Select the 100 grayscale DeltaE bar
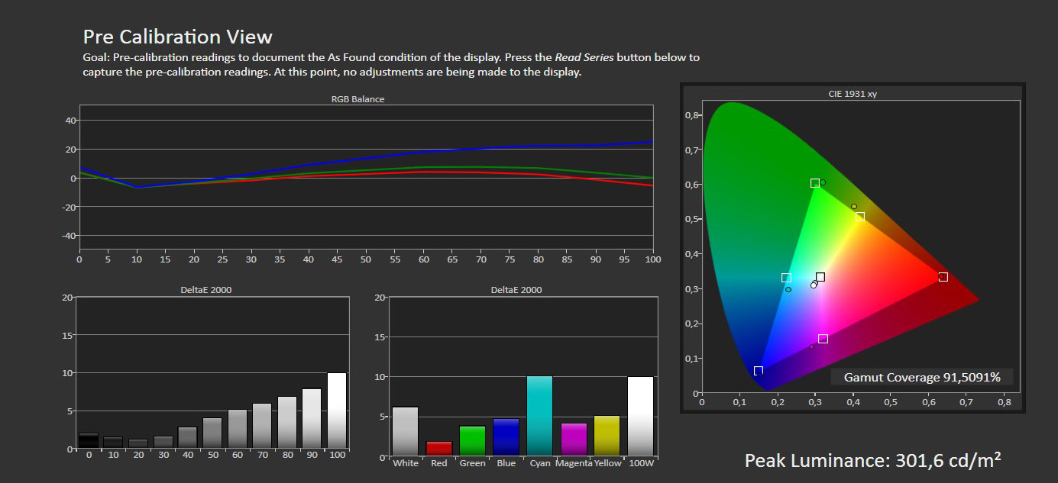 tap(336, 410)
